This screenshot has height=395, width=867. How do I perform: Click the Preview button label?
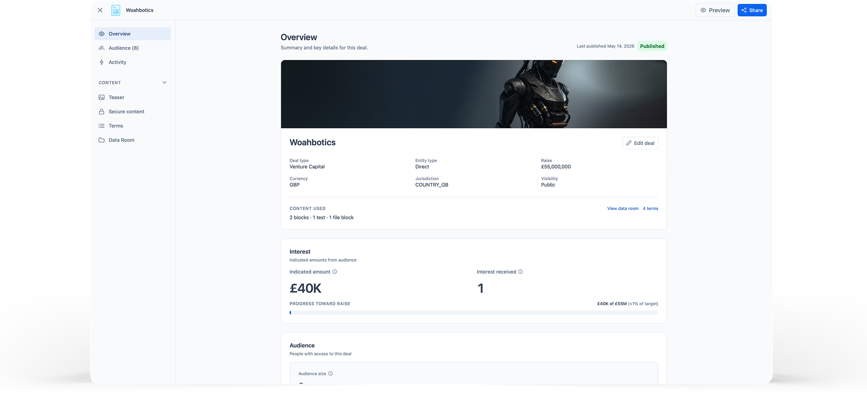tap(719, 10)
